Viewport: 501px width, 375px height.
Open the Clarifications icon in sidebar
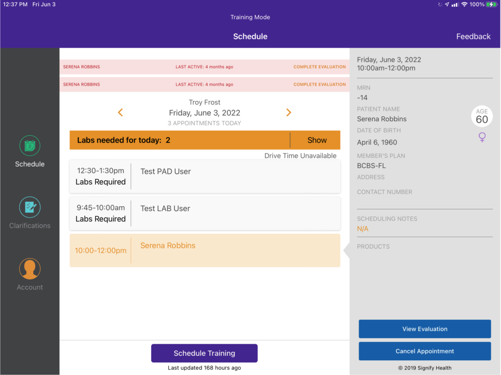click(30, 207)
